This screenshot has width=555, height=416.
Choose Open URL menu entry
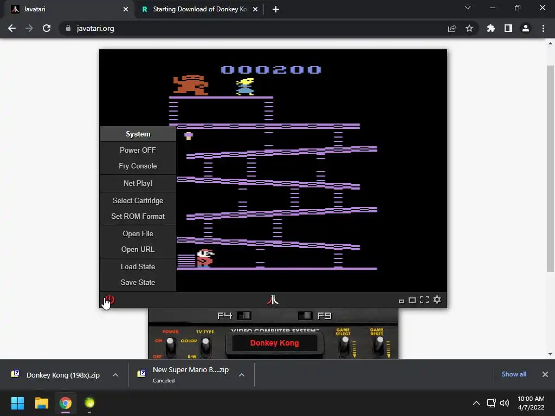coord(138,249)
